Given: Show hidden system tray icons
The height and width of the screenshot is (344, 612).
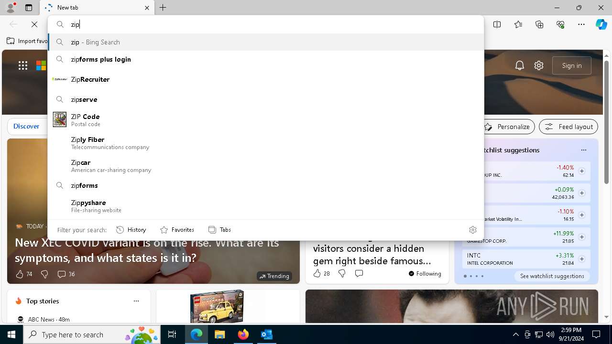Looking at the screenshot, I should pos(515,334).
